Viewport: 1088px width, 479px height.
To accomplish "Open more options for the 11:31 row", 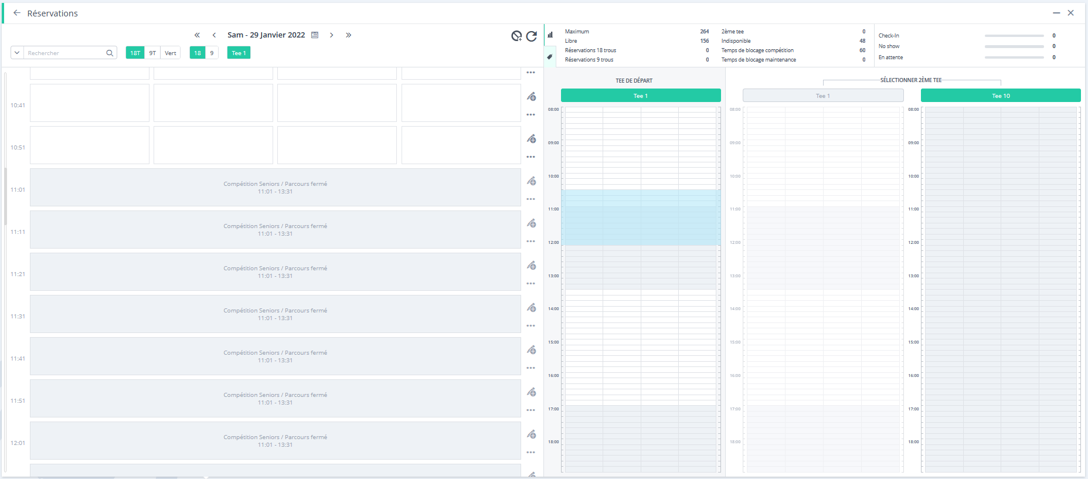I will click(531, 326).
